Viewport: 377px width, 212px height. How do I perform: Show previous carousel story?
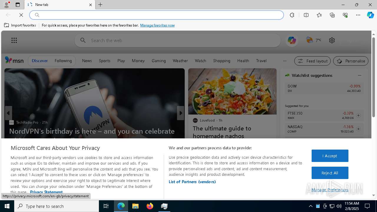(8, 113)
